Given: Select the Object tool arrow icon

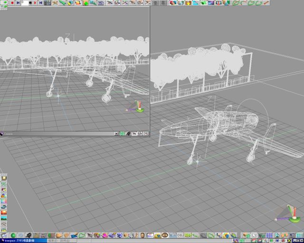Looking at the screenshot, I should tap(254, 235).
